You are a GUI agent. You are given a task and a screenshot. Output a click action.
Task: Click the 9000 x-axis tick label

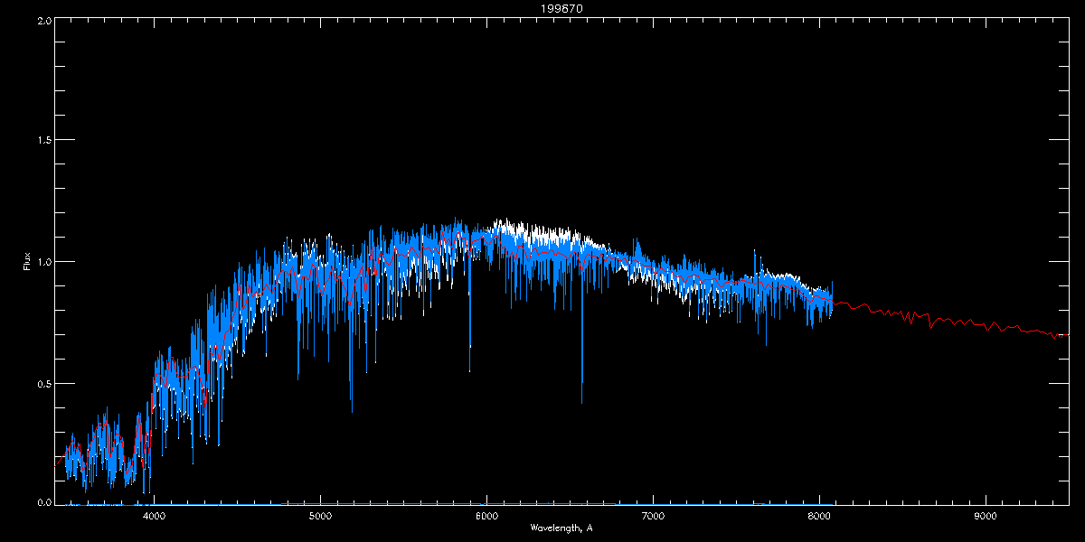point(986,517)
